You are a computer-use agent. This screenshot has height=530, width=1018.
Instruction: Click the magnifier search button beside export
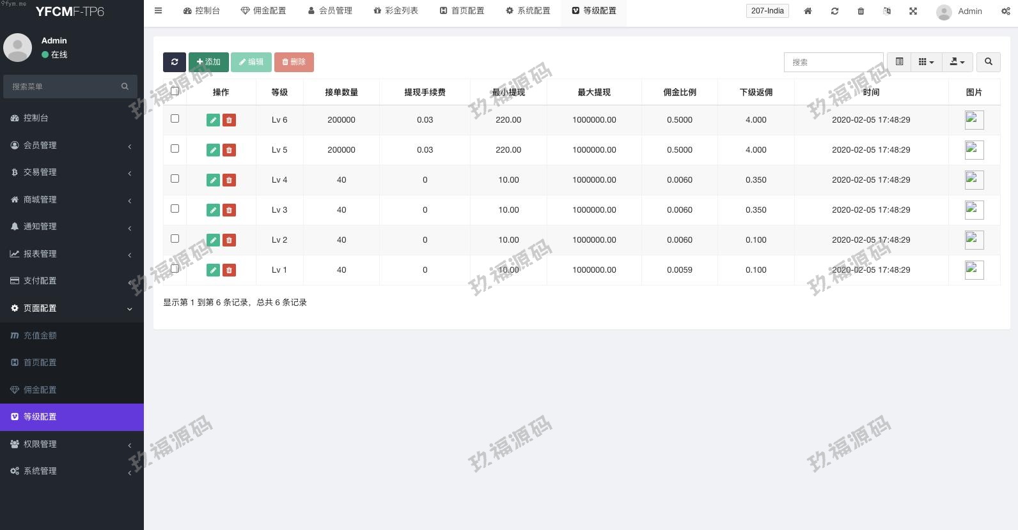tap(989, 62)
